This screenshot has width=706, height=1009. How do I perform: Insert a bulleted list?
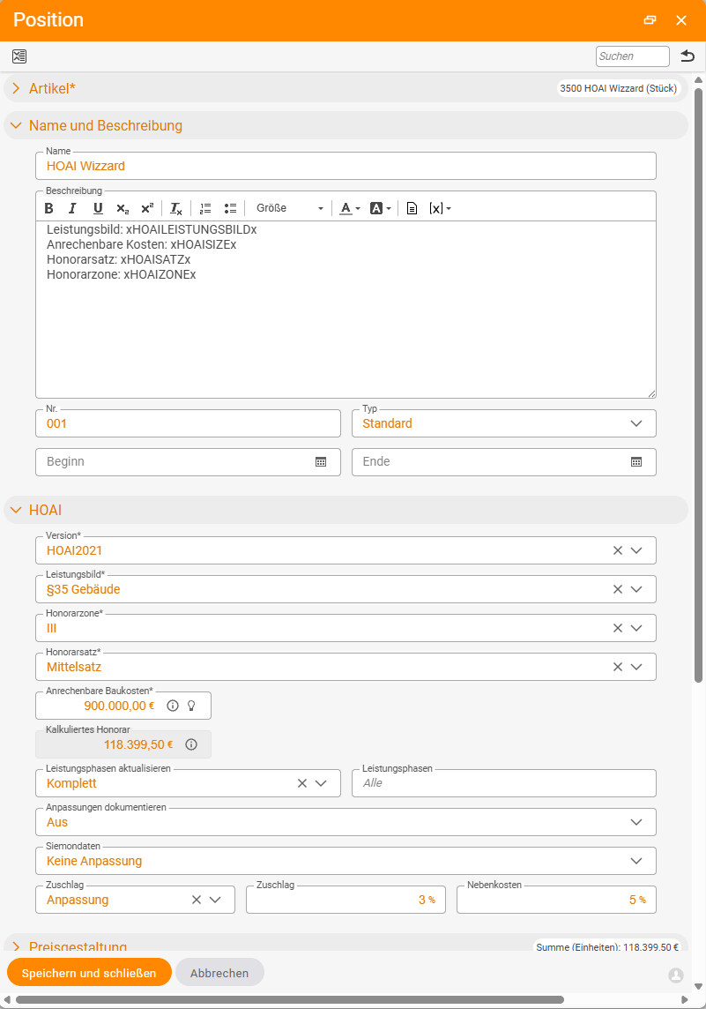pyautogui.click(x=230, y=208)
